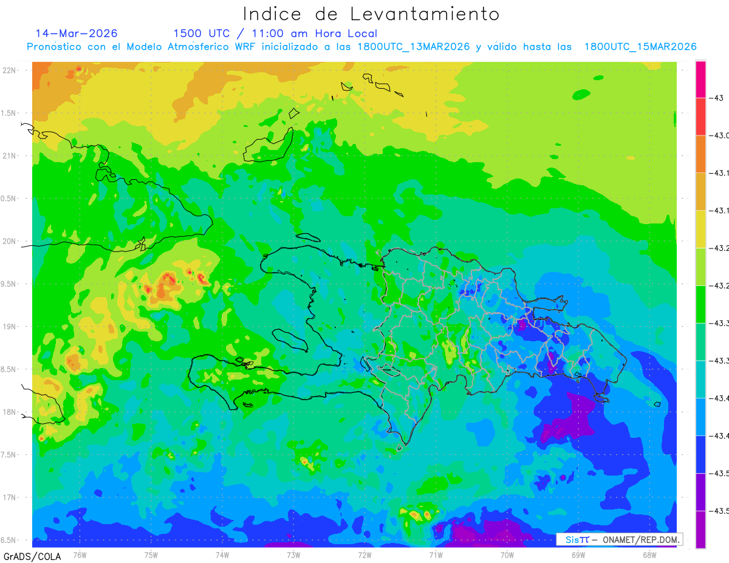Click the "Indice de Levantamiento" title
The height and width of the screenshot is (563, 729).
coord(371,14)
